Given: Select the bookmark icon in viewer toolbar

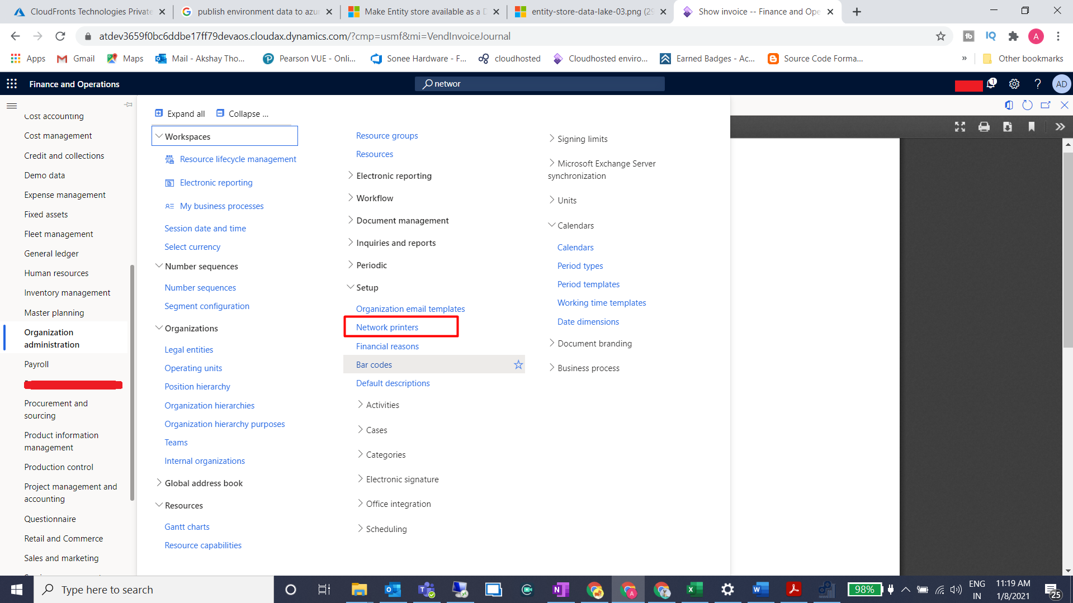Looking at the screenshot, I should pyautogui.click(x=1031, y=127).
